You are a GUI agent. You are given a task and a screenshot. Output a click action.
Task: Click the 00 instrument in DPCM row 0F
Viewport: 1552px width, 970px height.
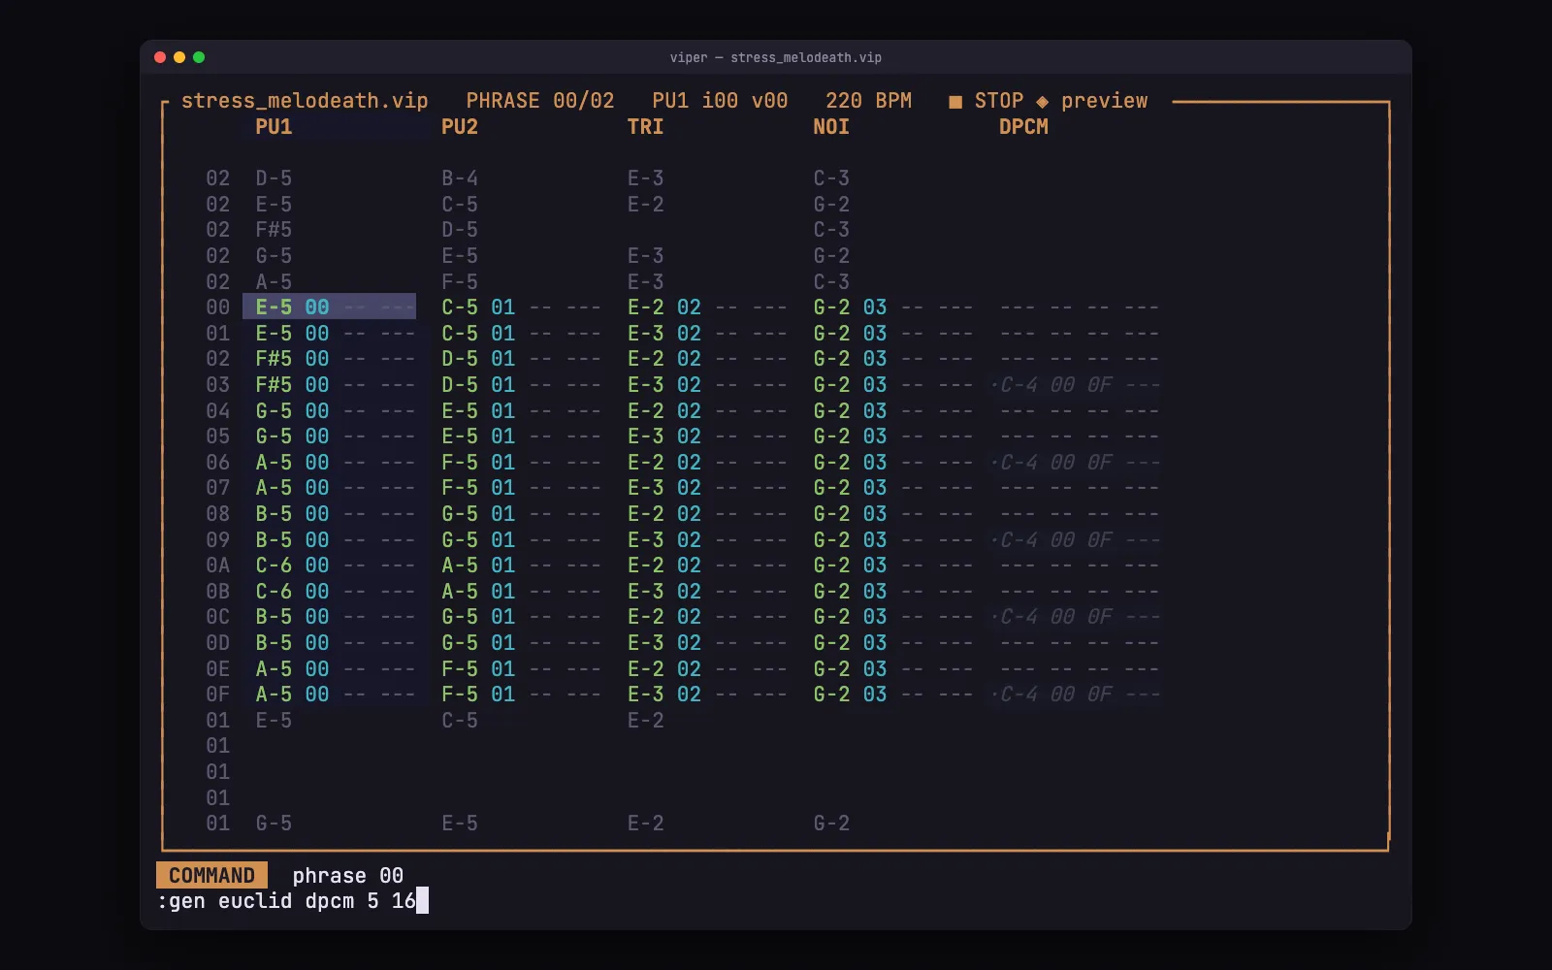1062,695
